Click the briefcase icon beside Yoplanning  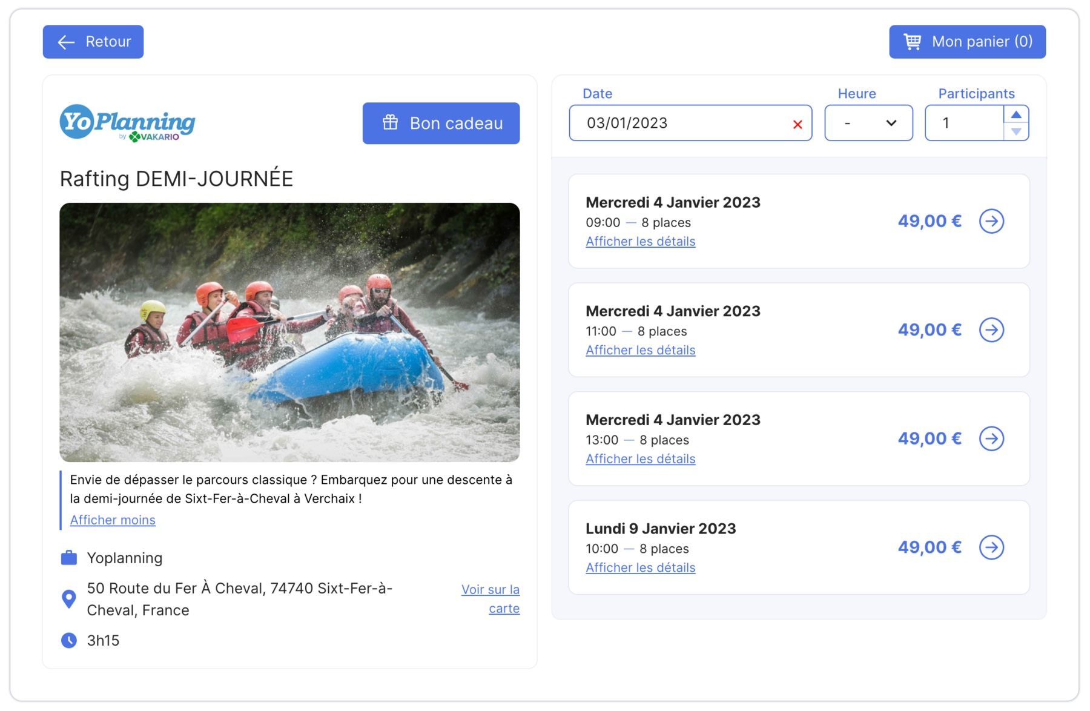click(69, 558)
